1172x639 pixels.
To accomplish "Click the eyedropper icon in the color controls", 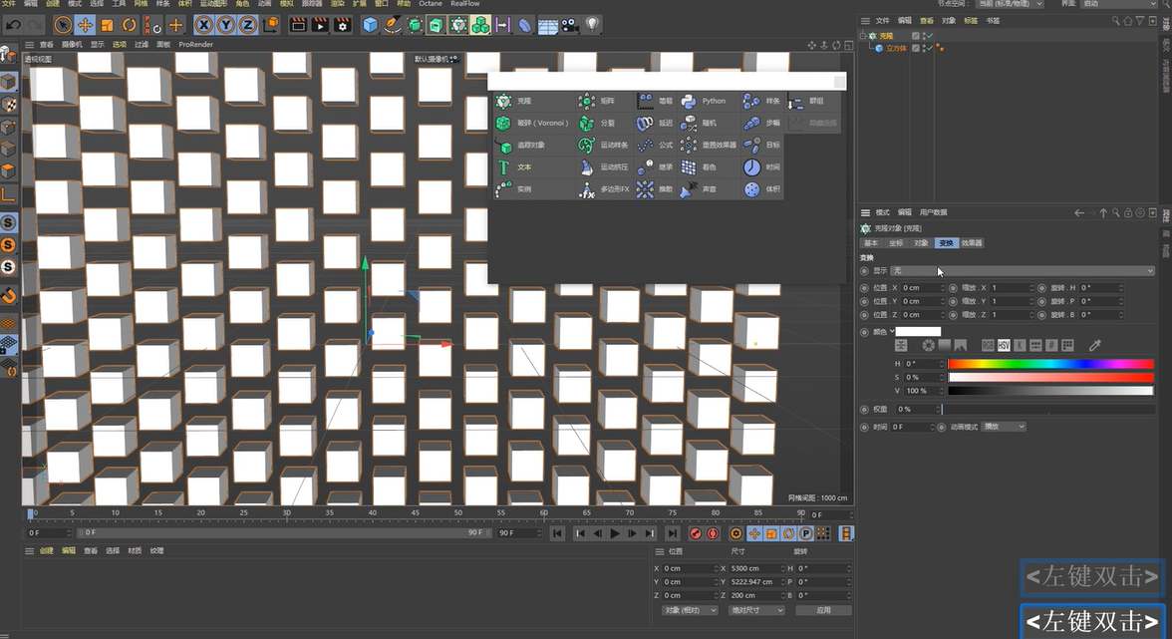I will tap(1094, 345).
